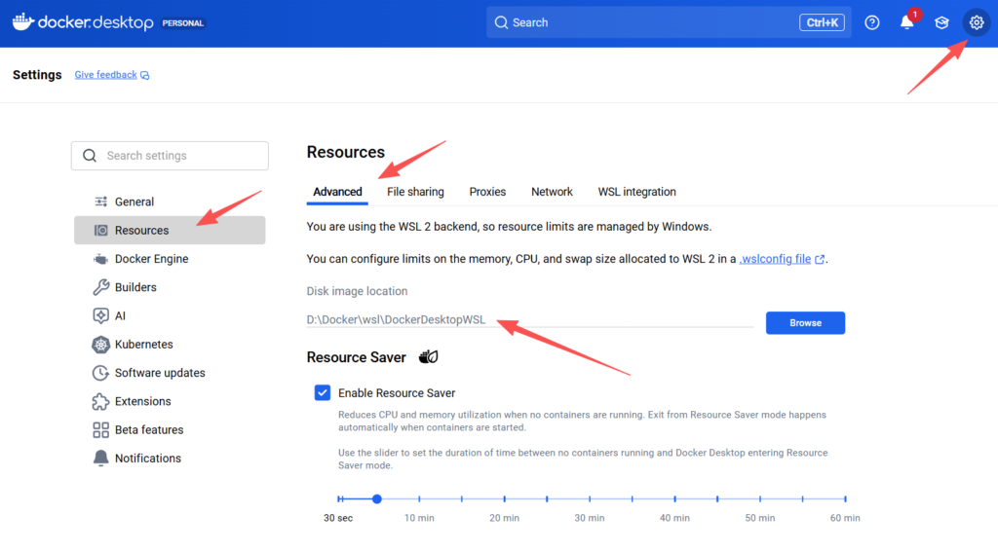Open the Extensions settings section
The height and width of the screenshot is (551, 998).
[142, 401]
